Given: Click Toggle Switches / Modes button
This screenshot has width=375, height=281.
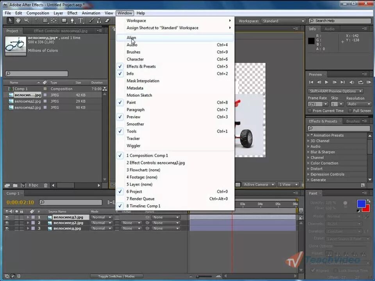Looking at the screenshot, I should pos(116,276).
